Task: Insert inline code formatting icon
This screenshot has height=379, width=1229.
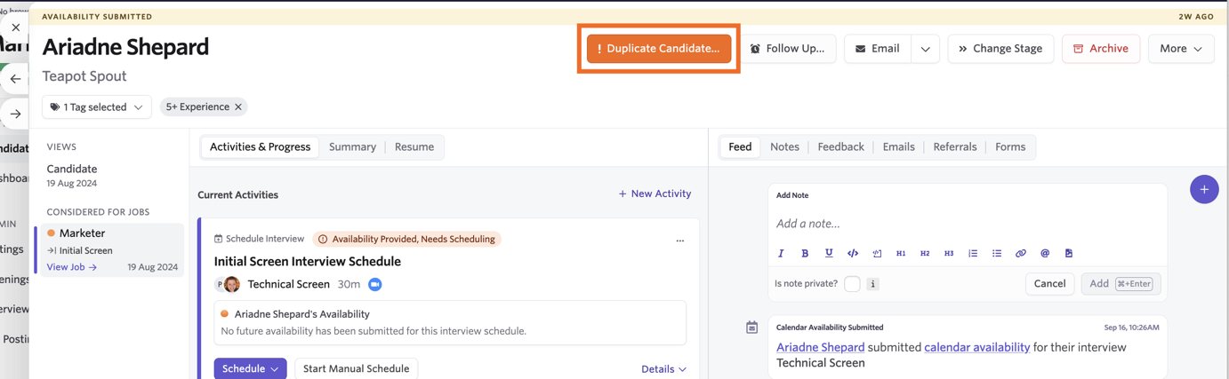Action: 853,253
